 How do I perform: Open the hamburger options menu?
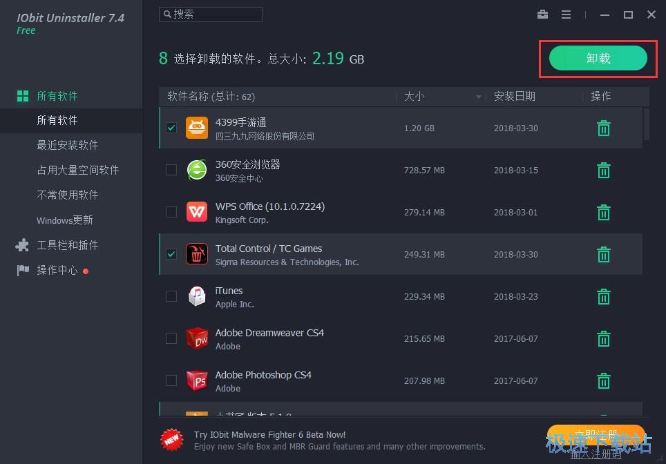point(566,14)
